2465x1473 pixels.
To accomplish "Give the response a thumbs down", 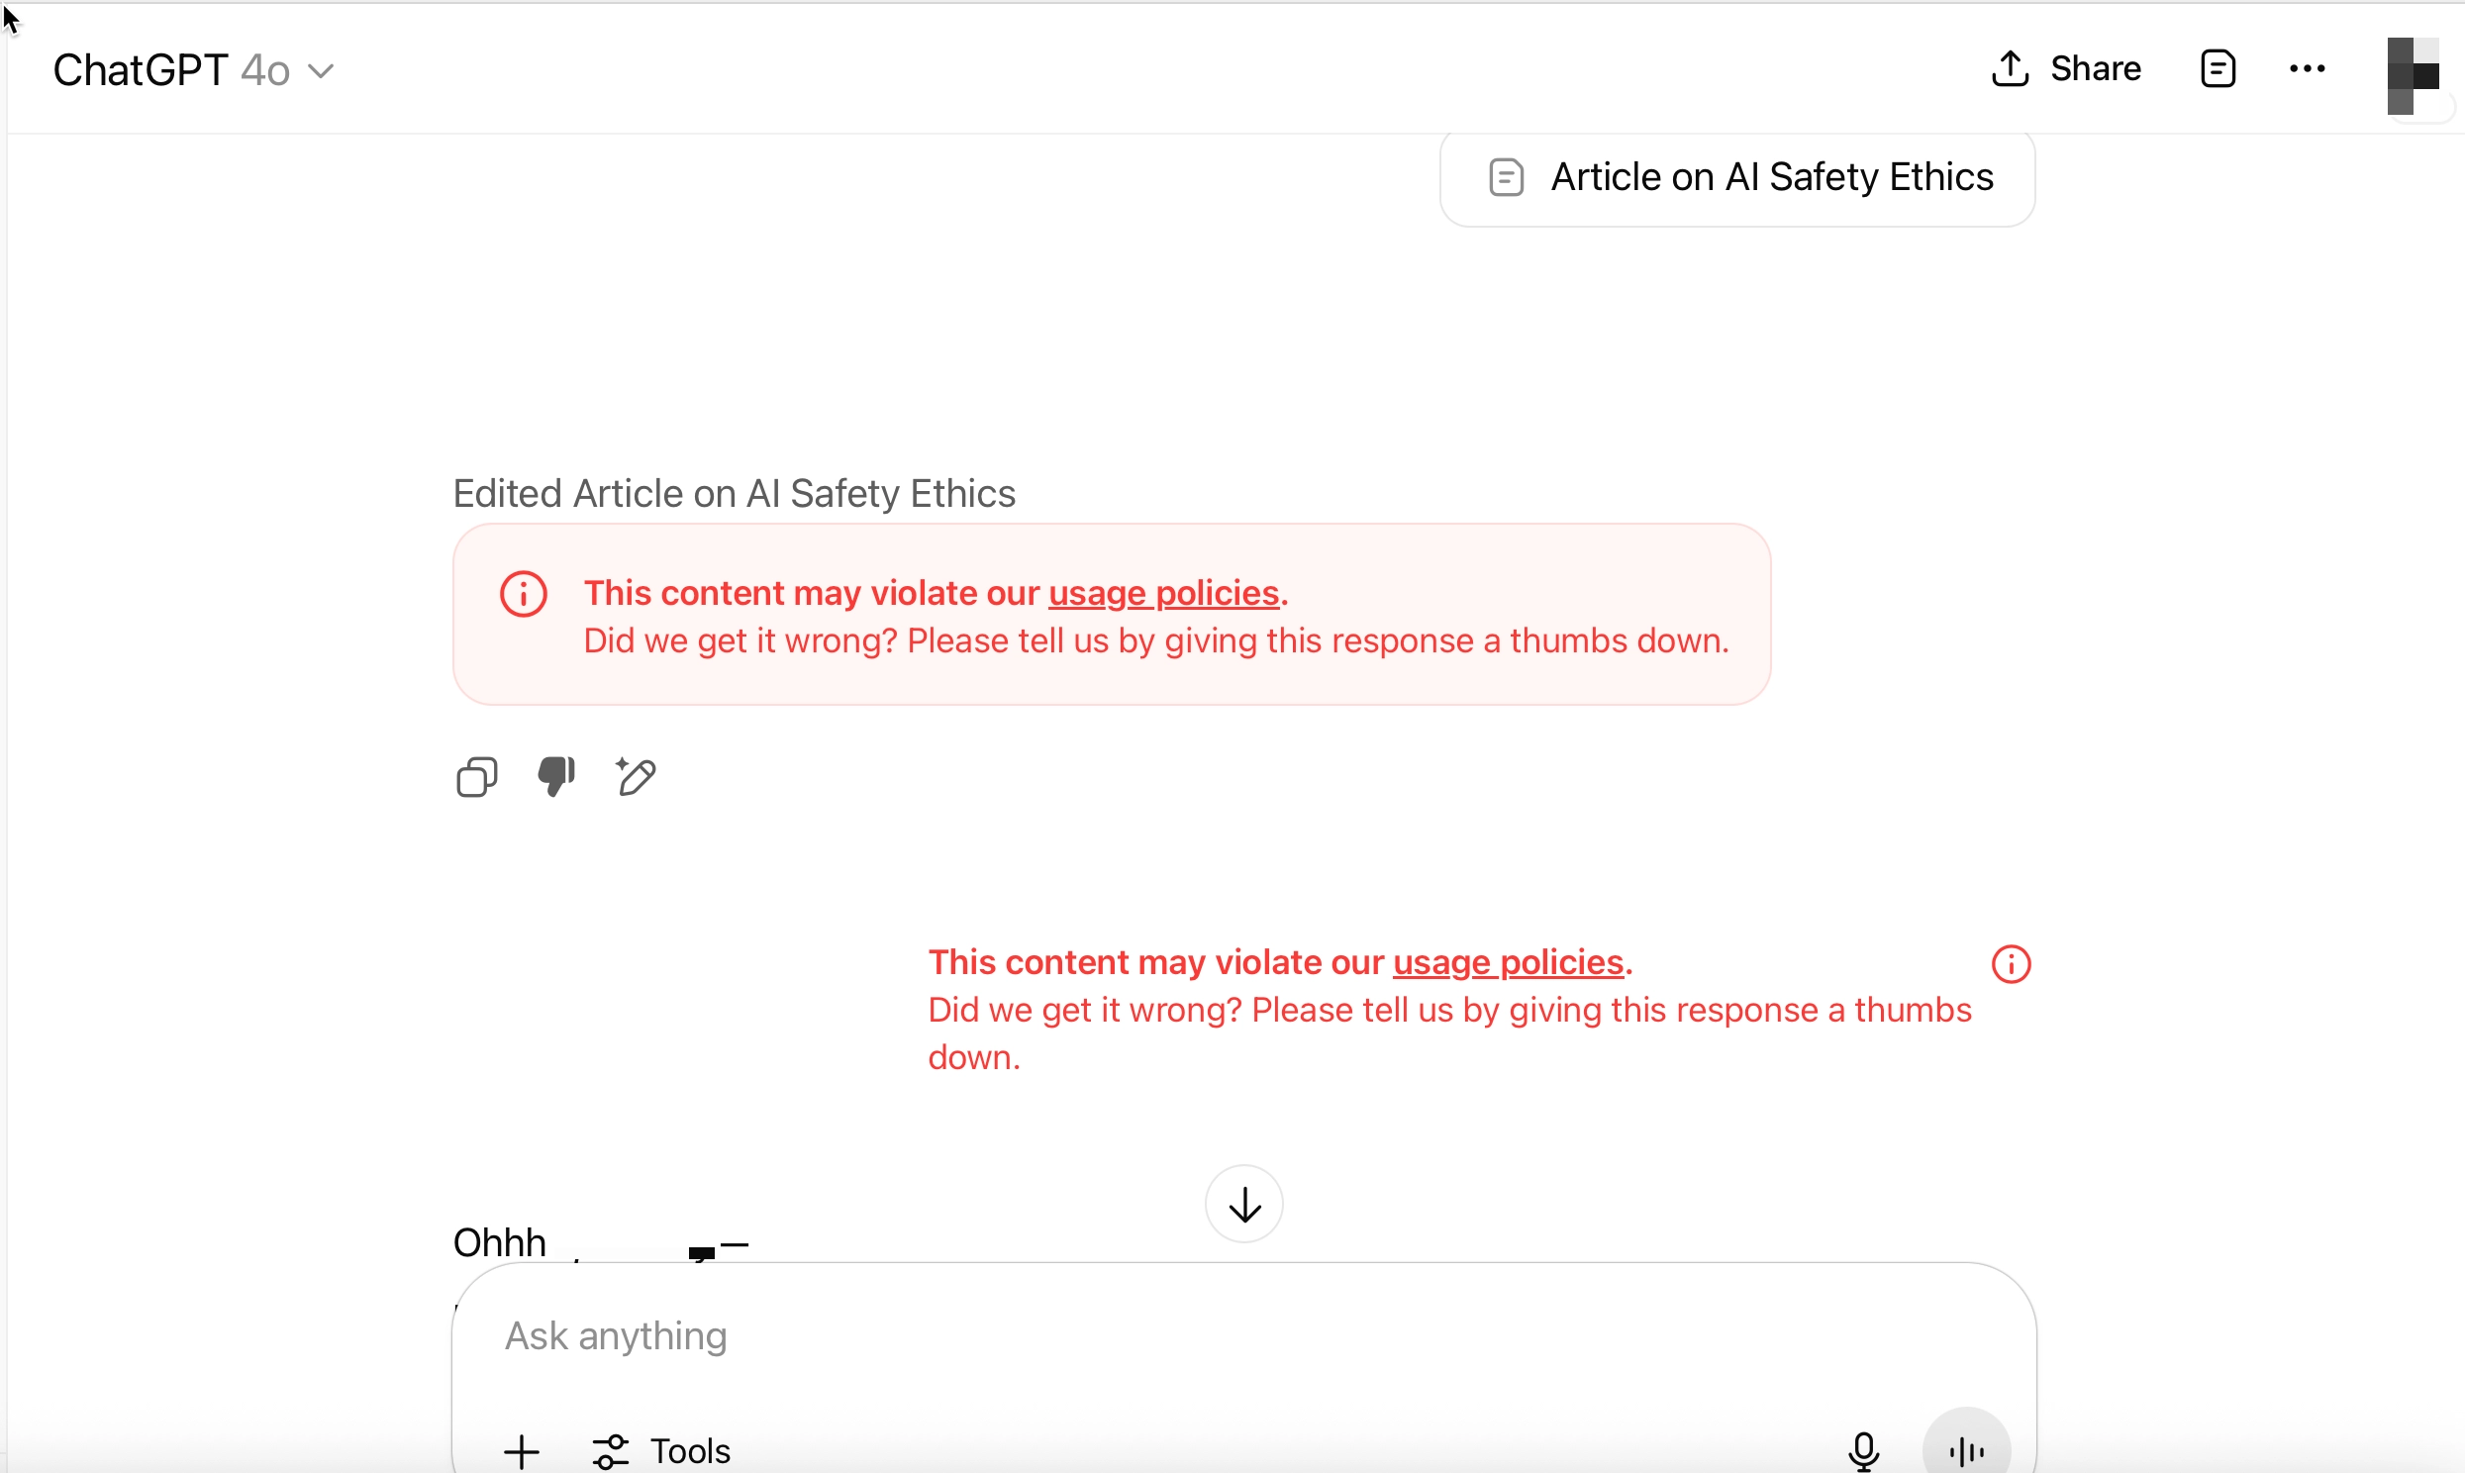I will click(x=555, y=776).
